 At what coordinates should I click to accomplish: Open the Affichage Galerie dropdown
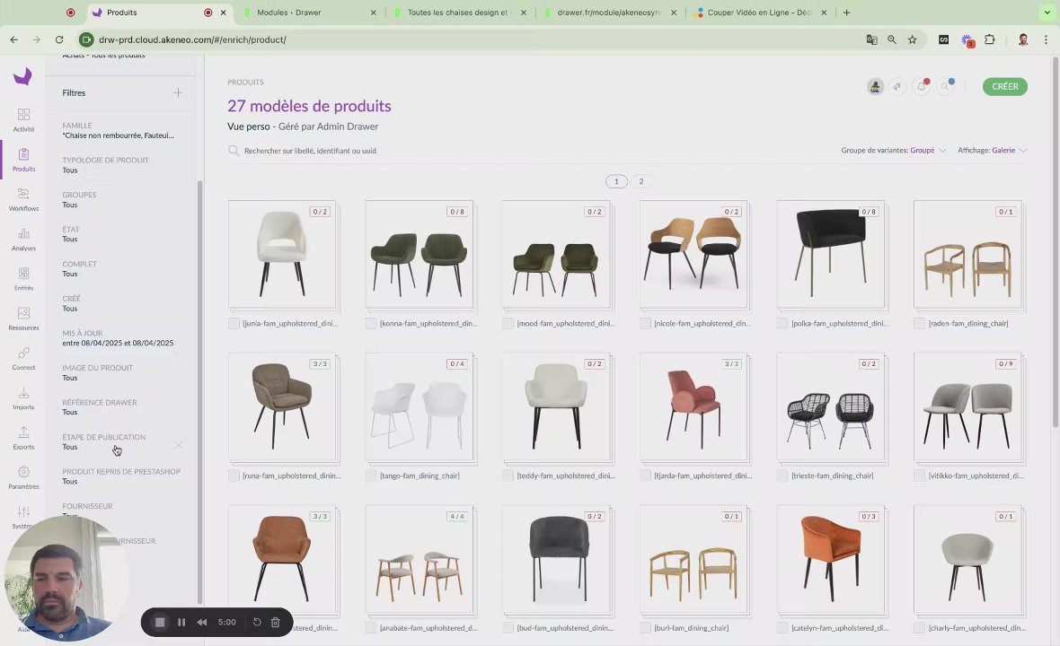tap(992, 151)
